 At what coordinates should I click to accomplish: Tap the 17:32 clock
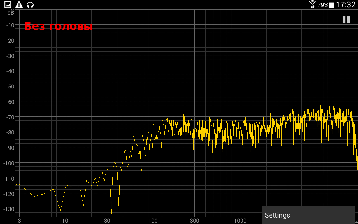point(346,5)
